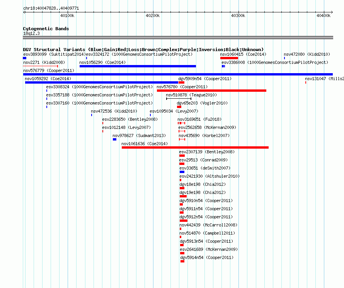Click the Cytogenetic Bands track title
This screenshot has height=288, width=344.
tap(46, 29)
